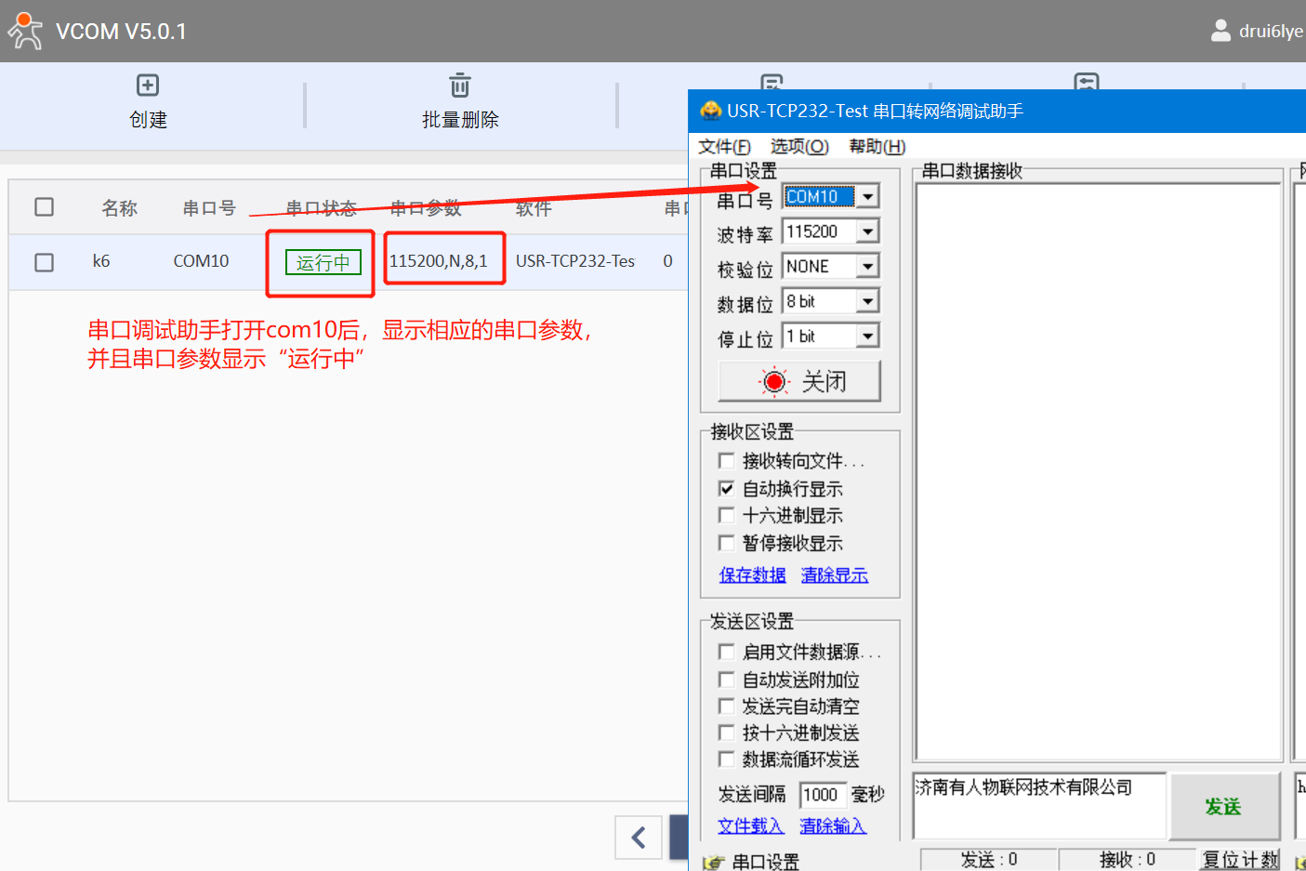Click the 串口号 column header in VCOM table
Screen dimensions: 1306x871
(209, 208)
